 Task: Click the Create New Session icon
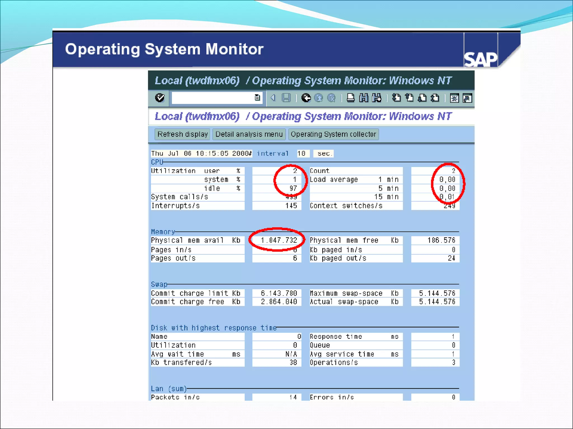click(x=454, y=98)
